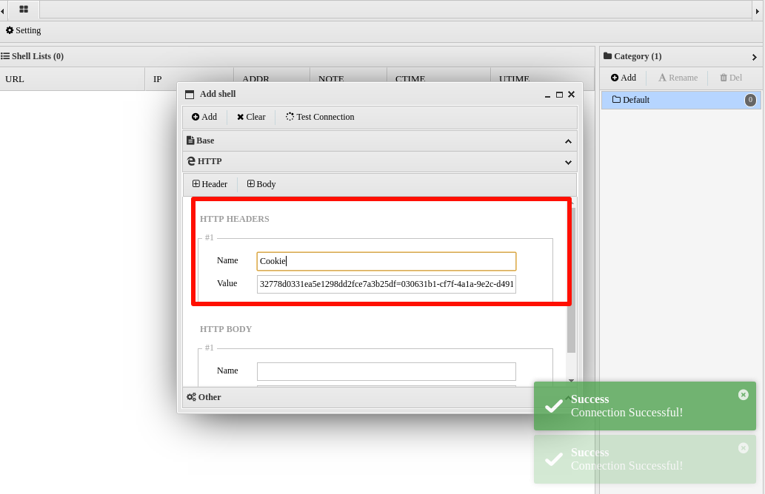Collapse the Category panel arrow

click(x=754, y=57)
